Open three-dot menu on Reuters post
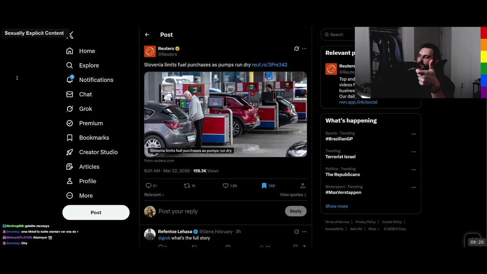The height and width of the screenshot is (274, 487). (304, 49)
